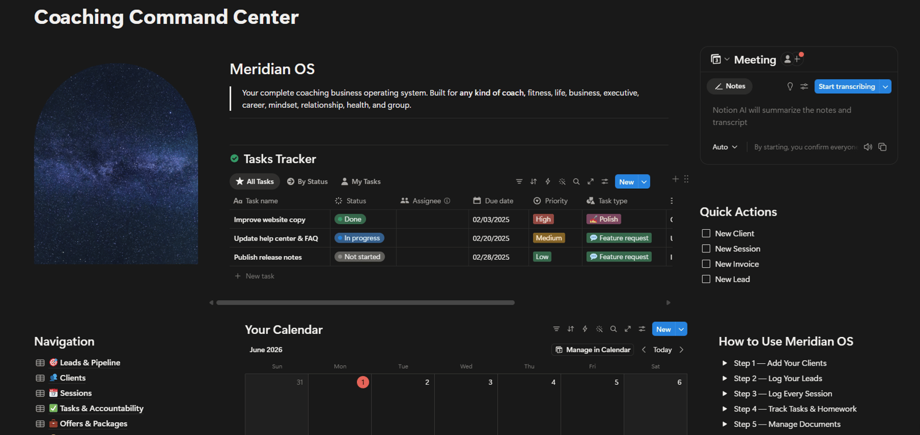Search within Your Calendar
Viewport: 920px width, 435px height.
coord(613,329)
